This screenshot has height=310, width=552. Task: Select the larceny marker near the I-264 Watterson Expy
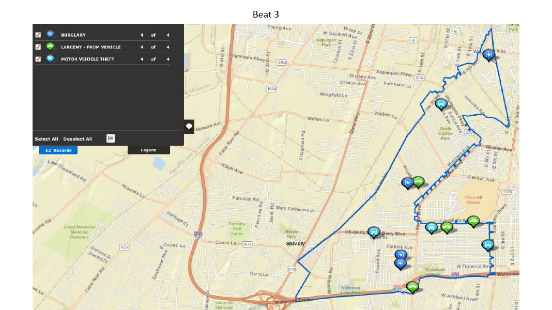[x=412, y=286]
